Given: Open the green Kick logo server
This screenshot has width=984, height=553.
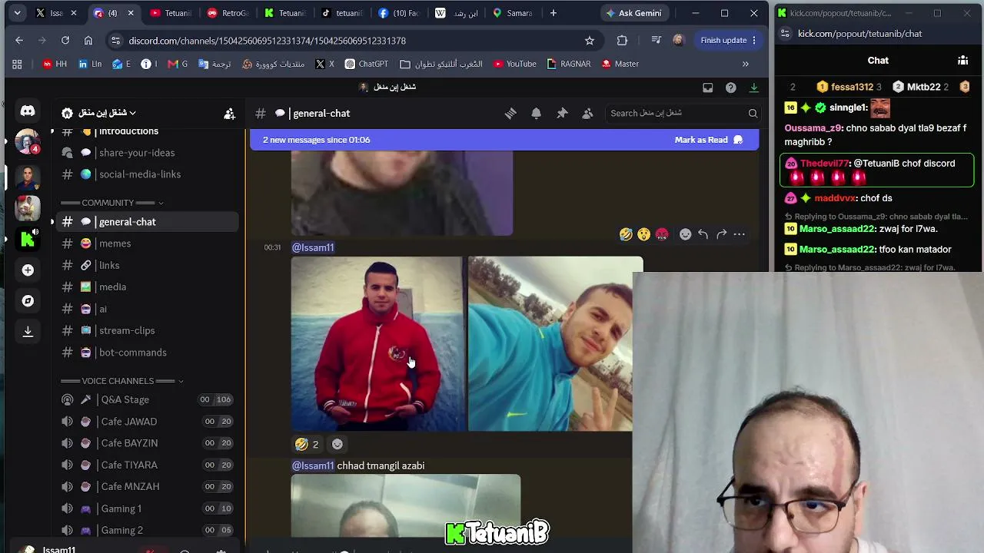Looking at the screenshot, I should [28, 239].
